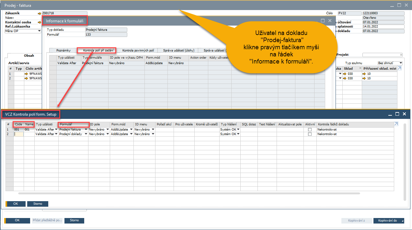Click 'Nekontrolovat' in setup row 1

tap(355, 130)
